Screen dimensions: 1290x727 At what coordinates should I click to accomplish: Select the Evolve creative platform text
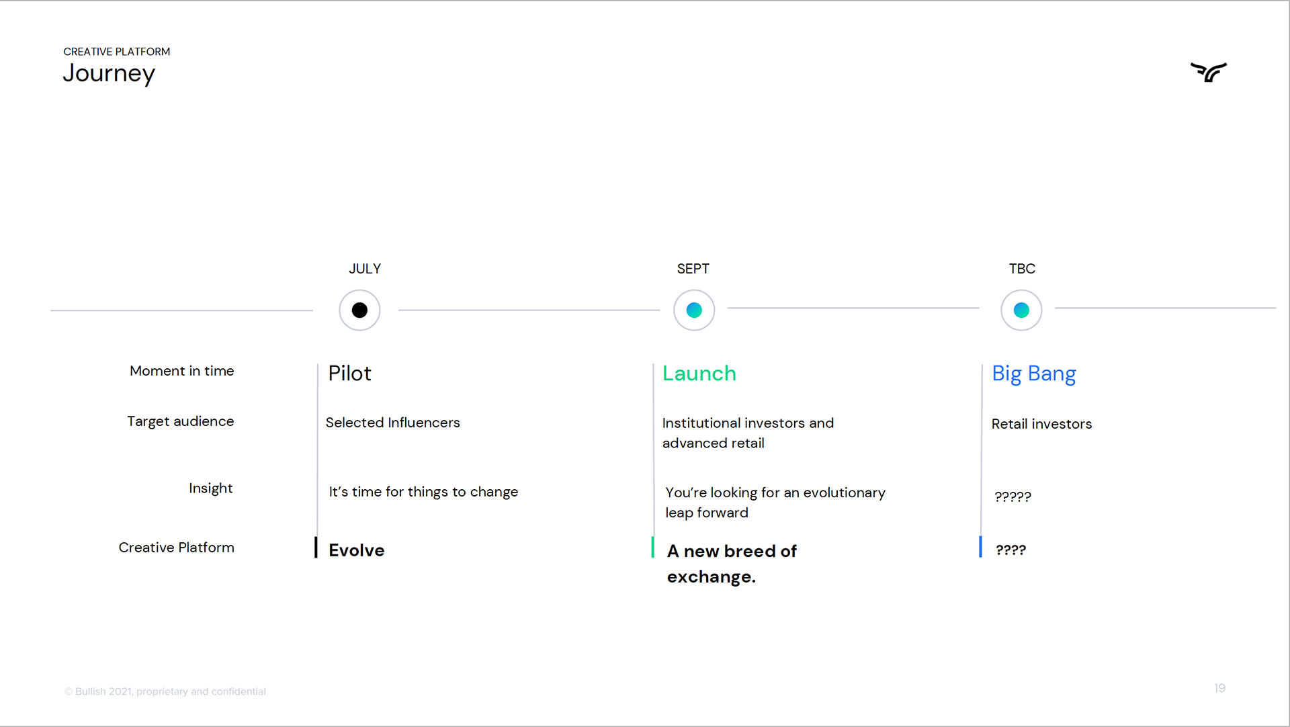[x=356, y=550]
